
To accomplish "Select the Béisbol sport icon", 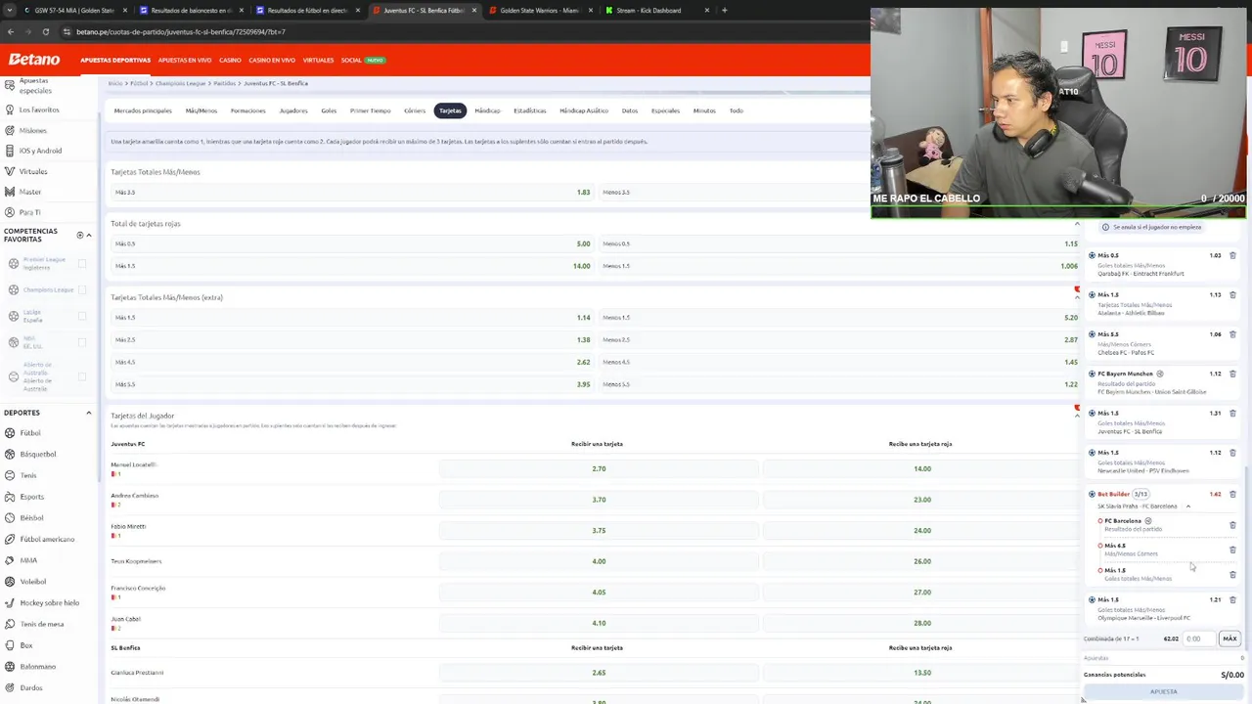I will coord(10,517).
